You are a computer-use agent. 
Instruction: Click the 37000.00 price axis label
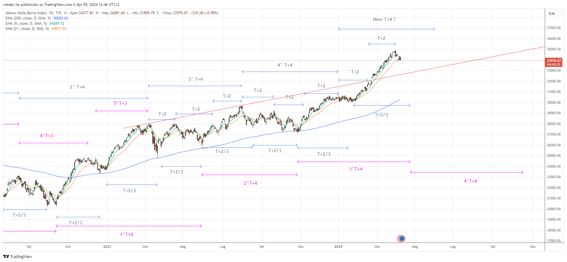554,28
